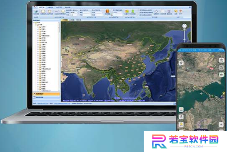Image resolution: width=227 pixels, height=152 pixels.
Task: Open the second tab above the map view
Action: [72, 20]
